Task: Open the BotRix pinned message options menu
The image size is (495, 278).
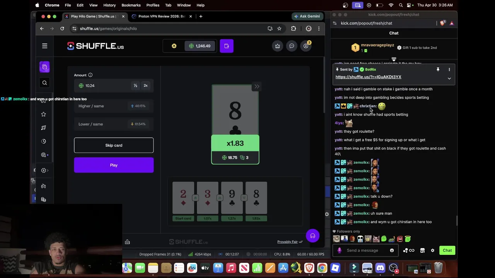Action: [449, 69]
